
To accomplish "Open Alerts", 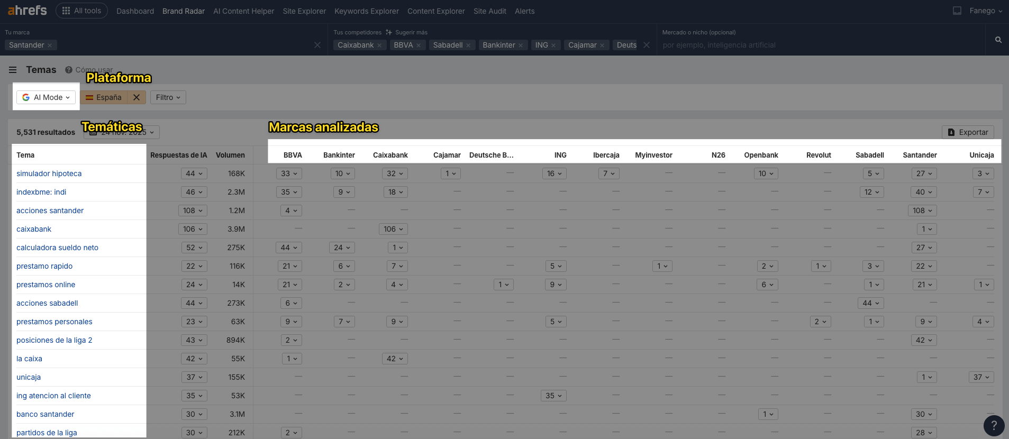I will (525, 11).
